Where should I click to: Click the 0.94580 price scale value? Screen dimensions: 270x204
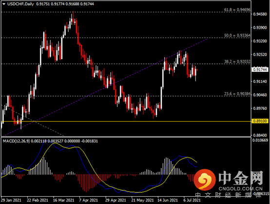(x=260, y=14)
